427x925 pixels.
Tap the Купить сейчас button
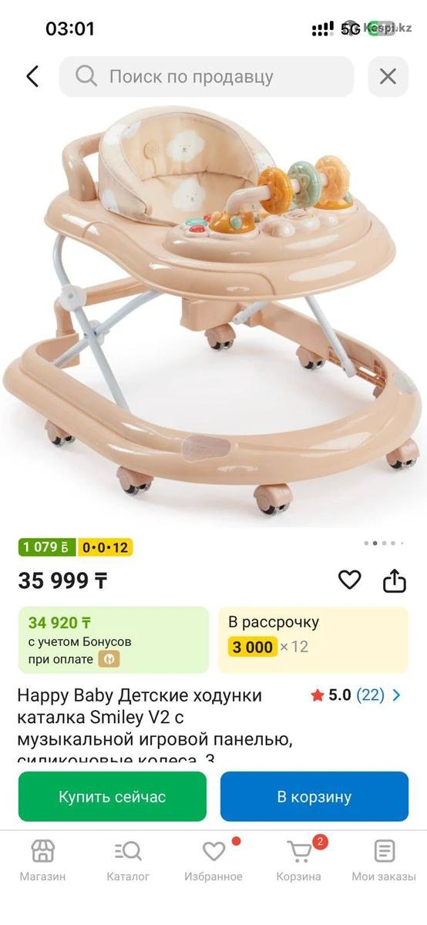[113, 796]
